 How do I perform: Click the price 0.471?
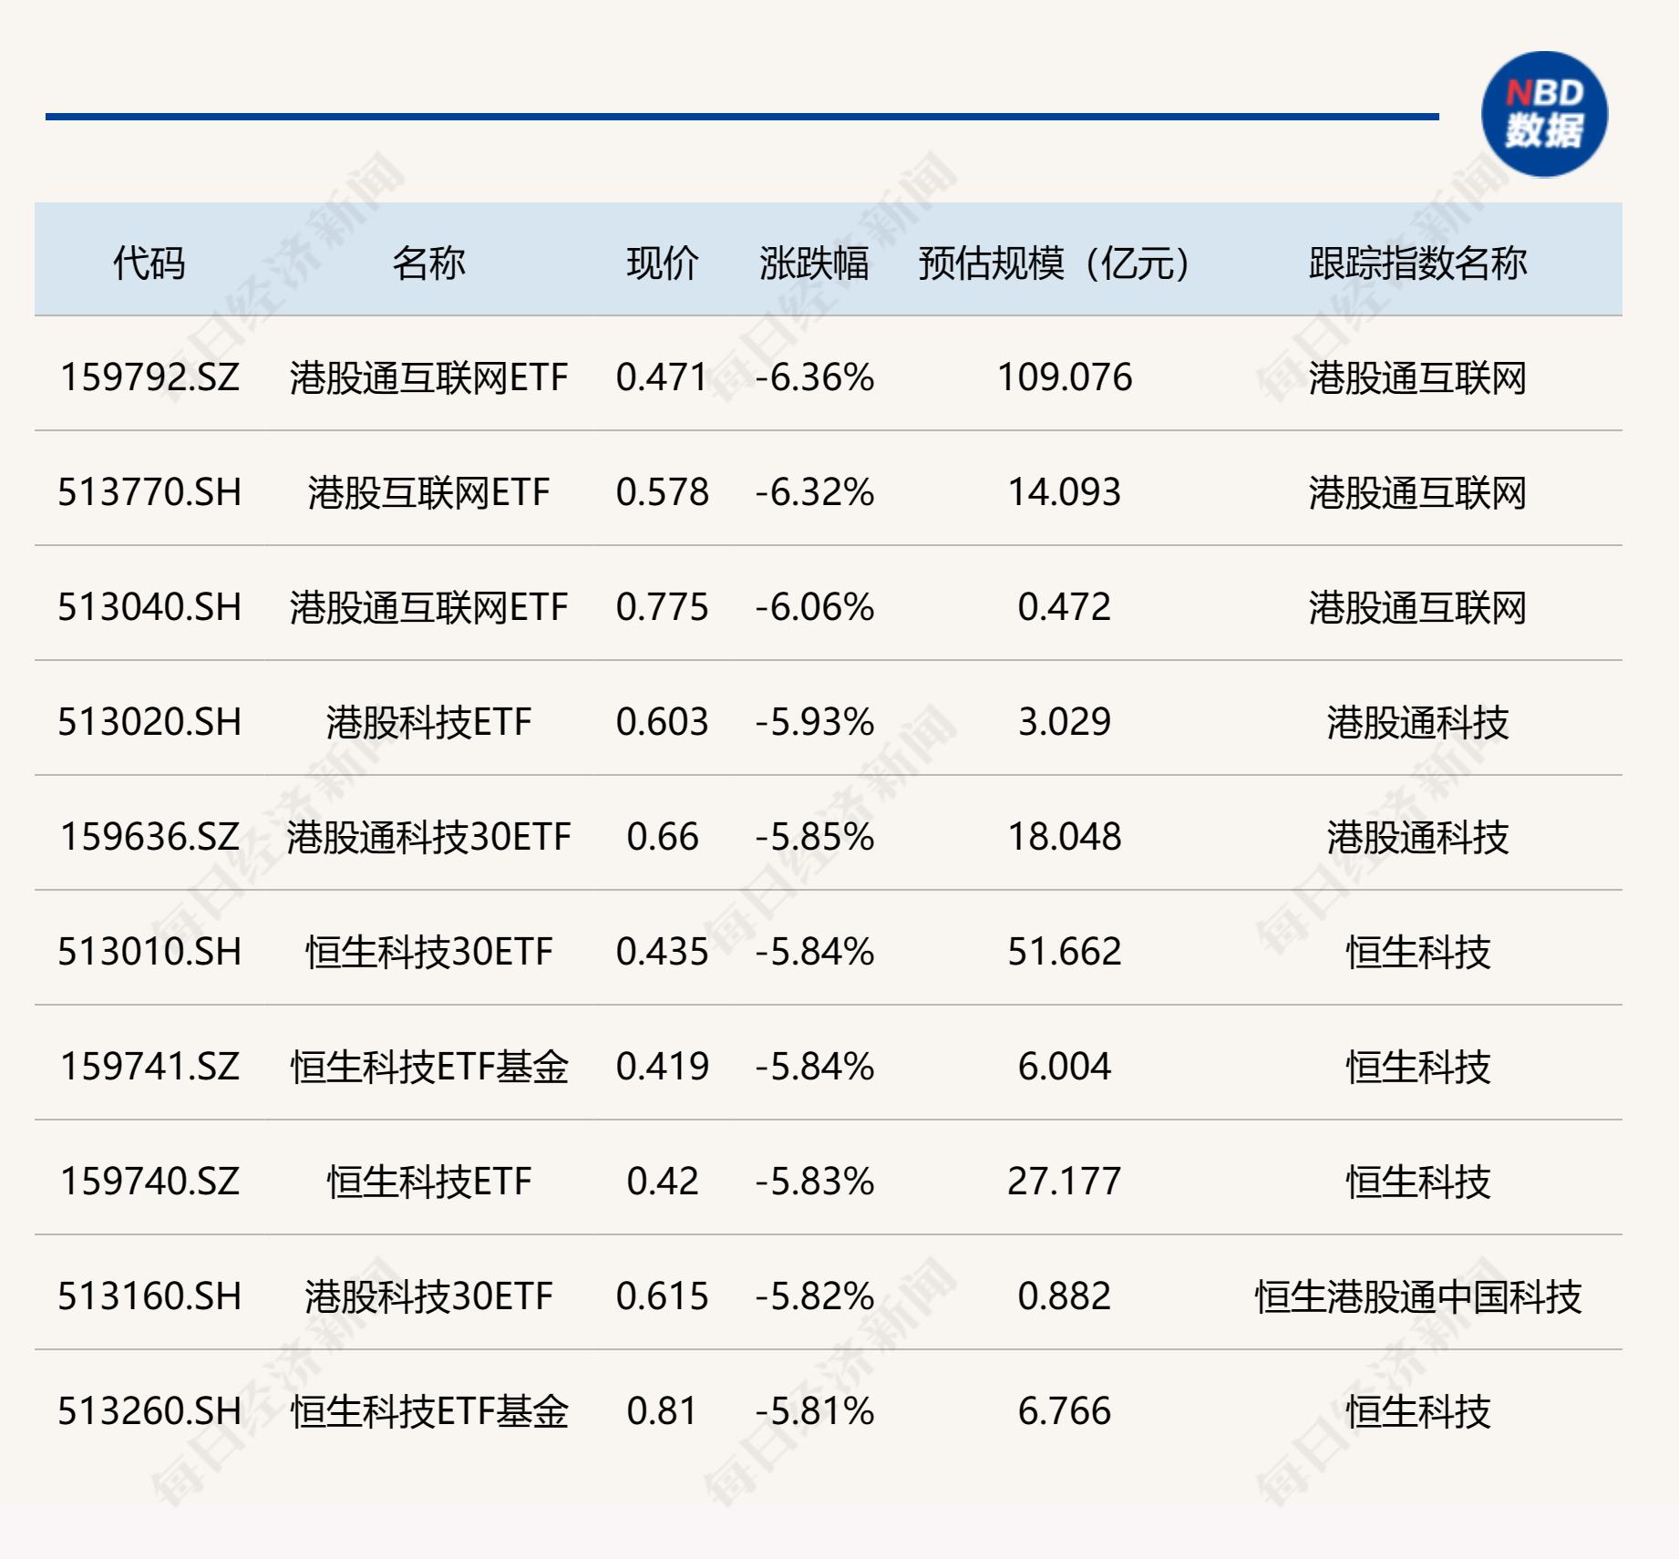coord(662,377)
